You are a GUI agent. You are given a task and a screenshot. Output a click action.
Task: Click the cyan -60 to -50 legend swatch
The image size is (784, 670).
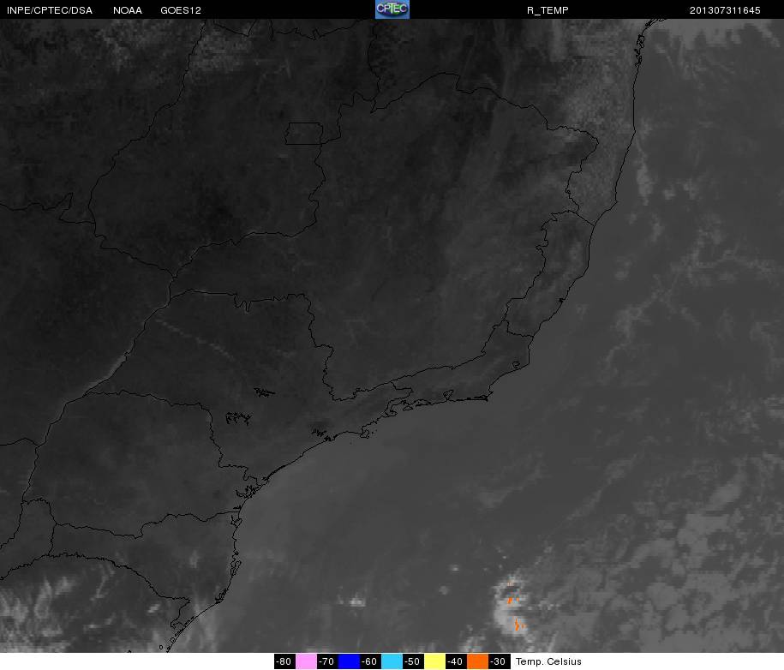(392, 661)
